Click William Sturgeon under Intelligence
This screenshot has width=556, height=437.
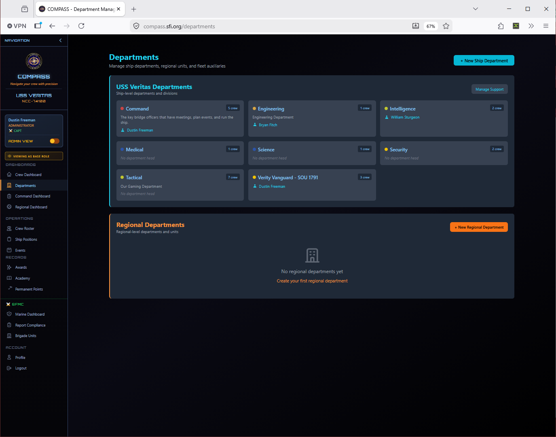pyautogui.click(x=405, y=117)
